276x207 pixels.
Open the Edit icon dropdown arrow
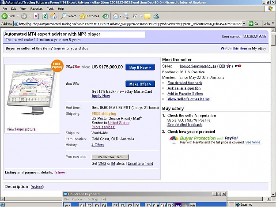click(x=141, y=16)
